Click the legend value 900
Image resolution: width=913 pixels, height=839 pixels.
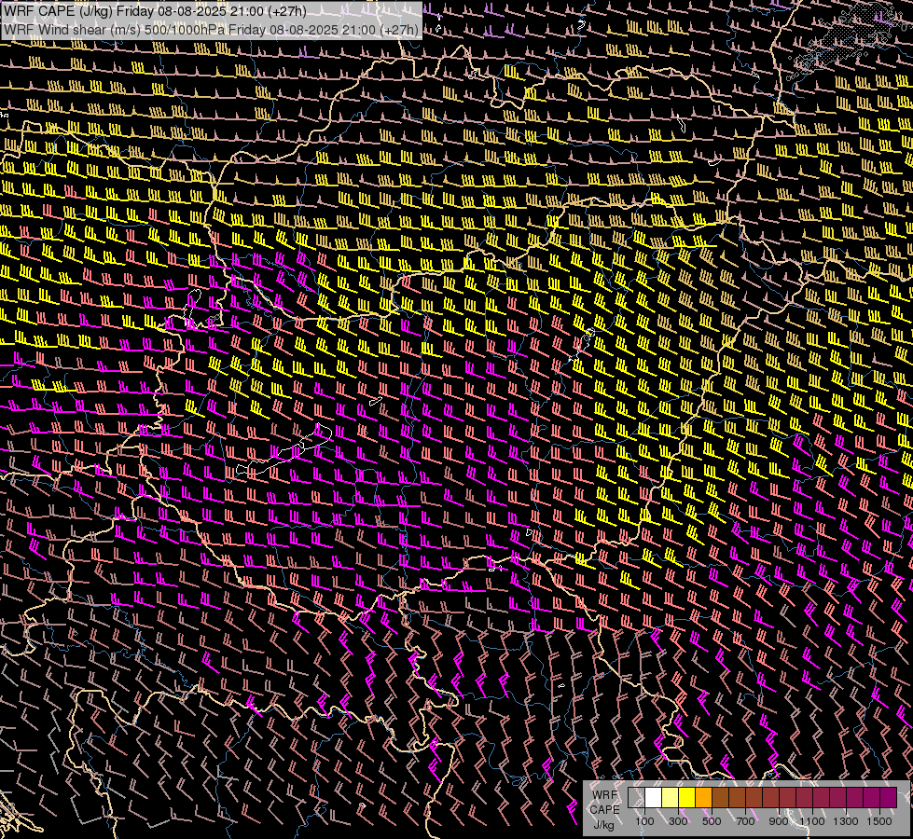(x=779, y=821)
